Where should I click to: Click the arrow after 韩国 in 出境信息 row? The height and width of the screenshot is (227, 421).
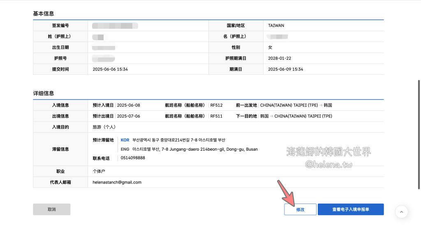pos(271,116)
